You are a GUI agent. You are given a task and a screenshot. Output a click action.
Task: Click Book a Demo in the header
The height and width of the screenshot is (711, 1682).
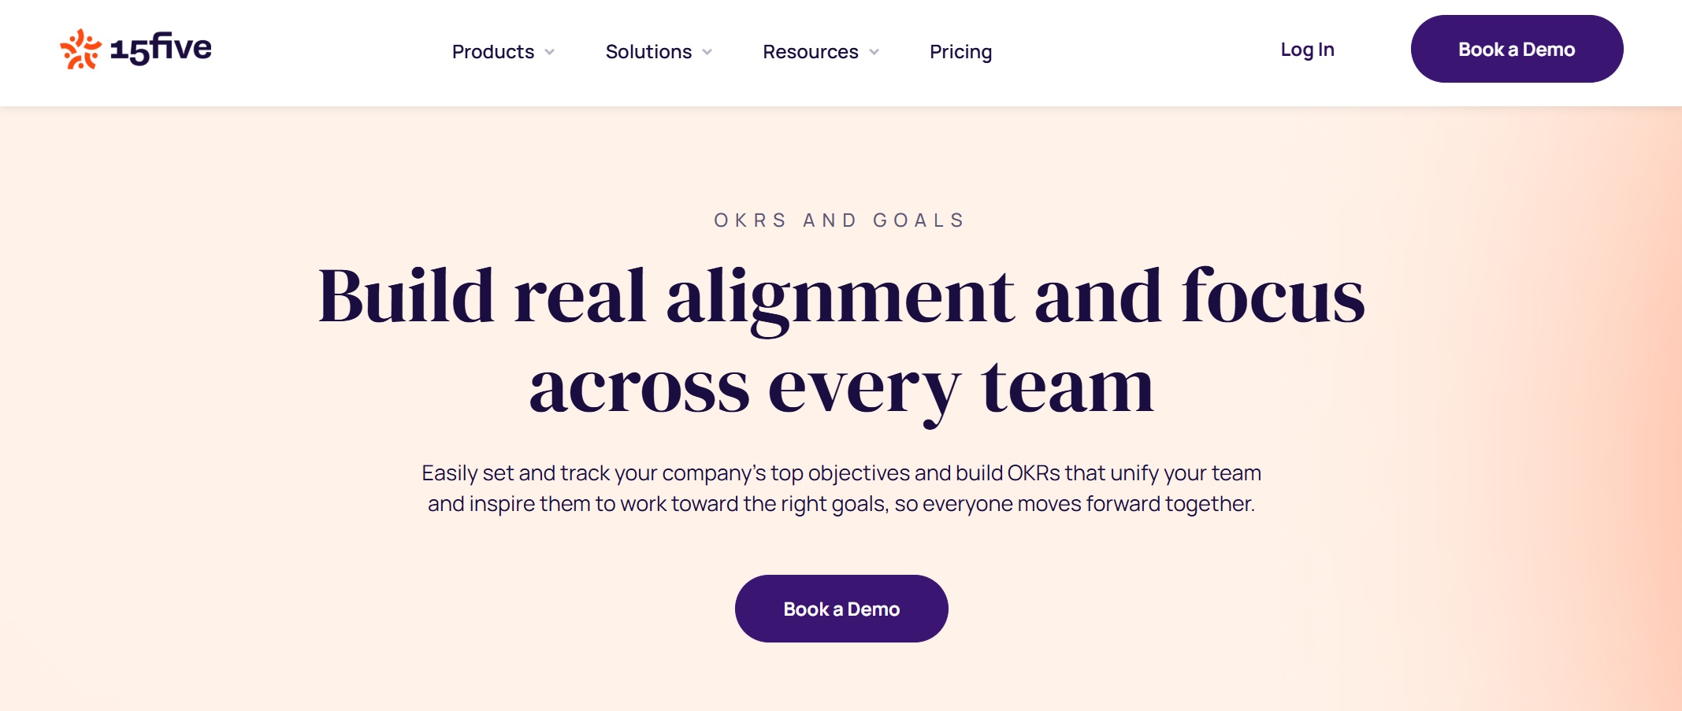(x=1517, y=49)
